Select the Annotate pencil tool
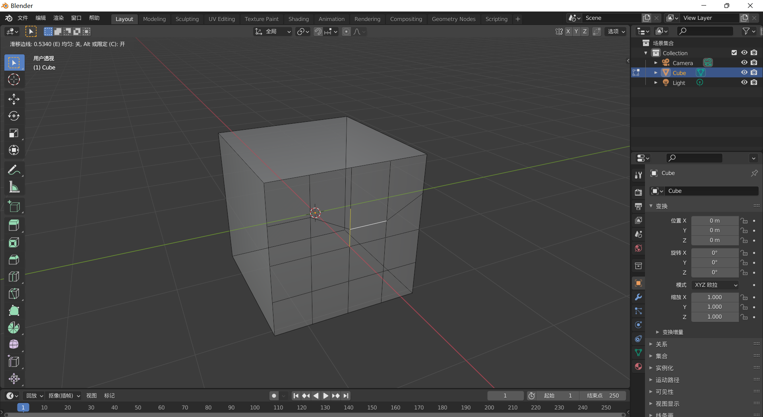Screen dimensions: 763x417 (14, 170)
